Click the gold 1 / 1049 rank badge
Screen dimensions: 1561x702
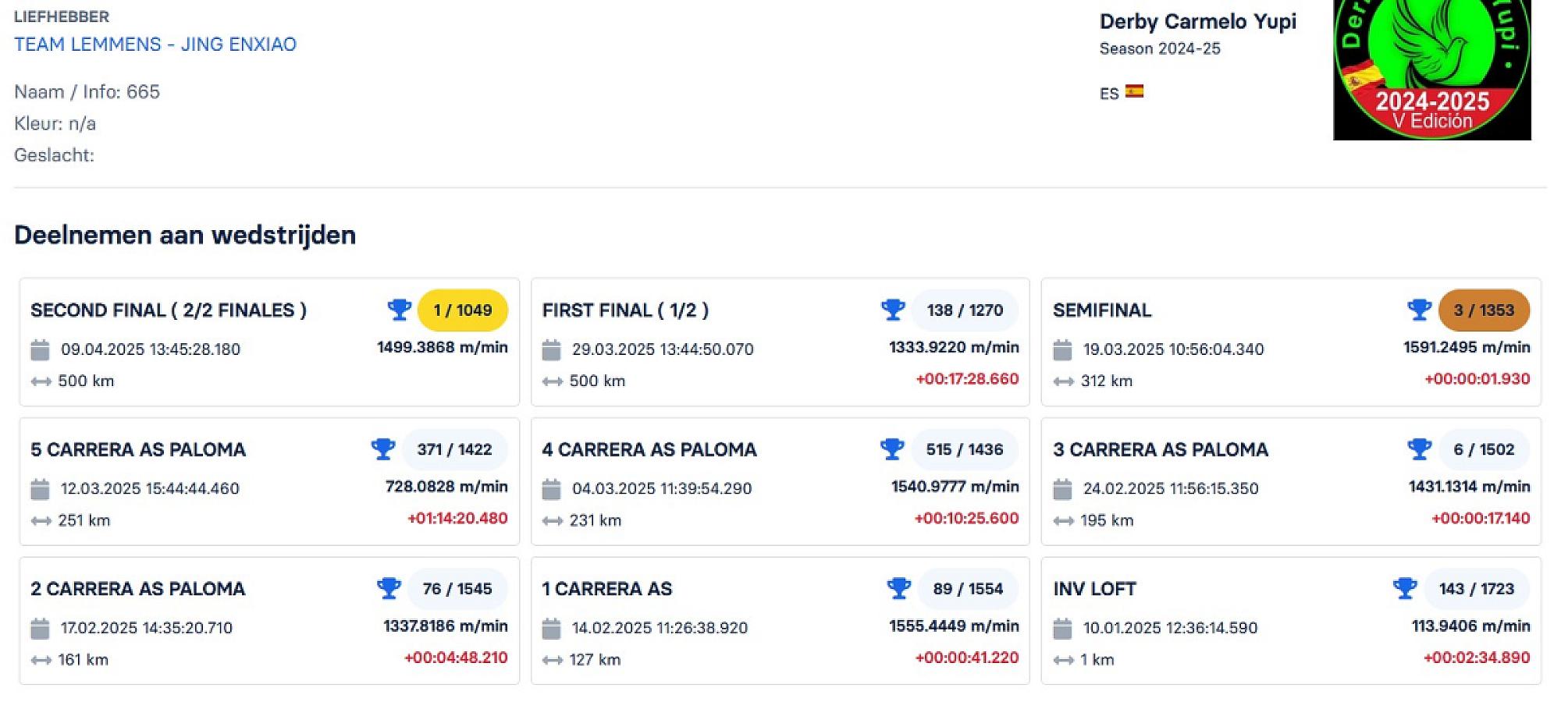click(x=463, y=310)
